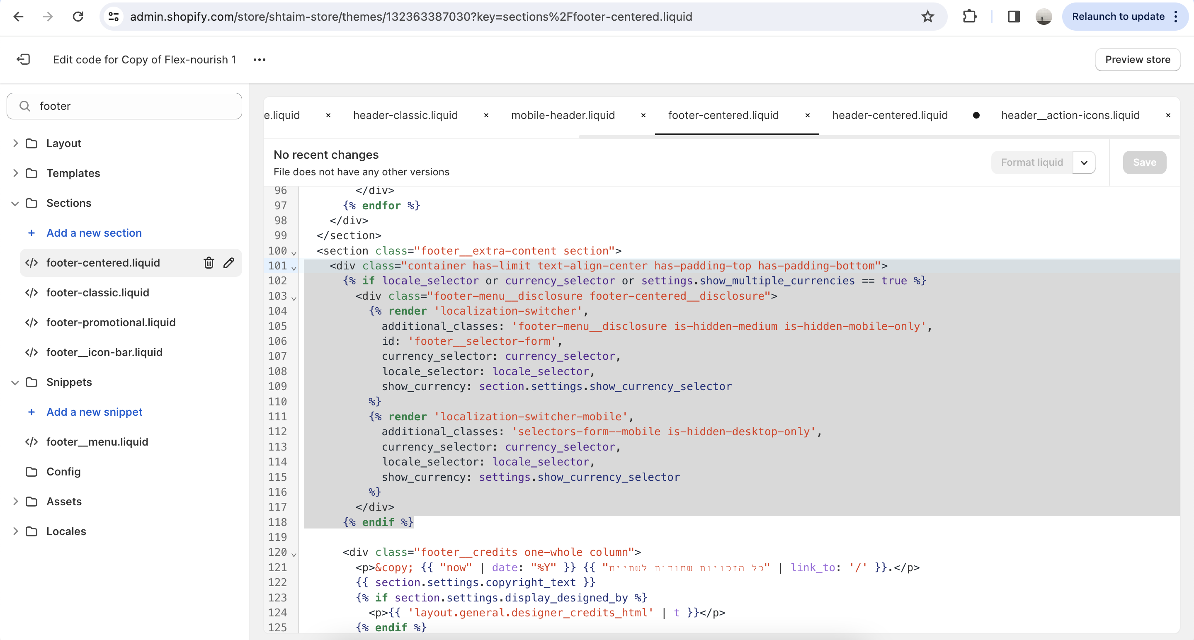Switch to header-centered.liquid tab

tap(889, 115)
